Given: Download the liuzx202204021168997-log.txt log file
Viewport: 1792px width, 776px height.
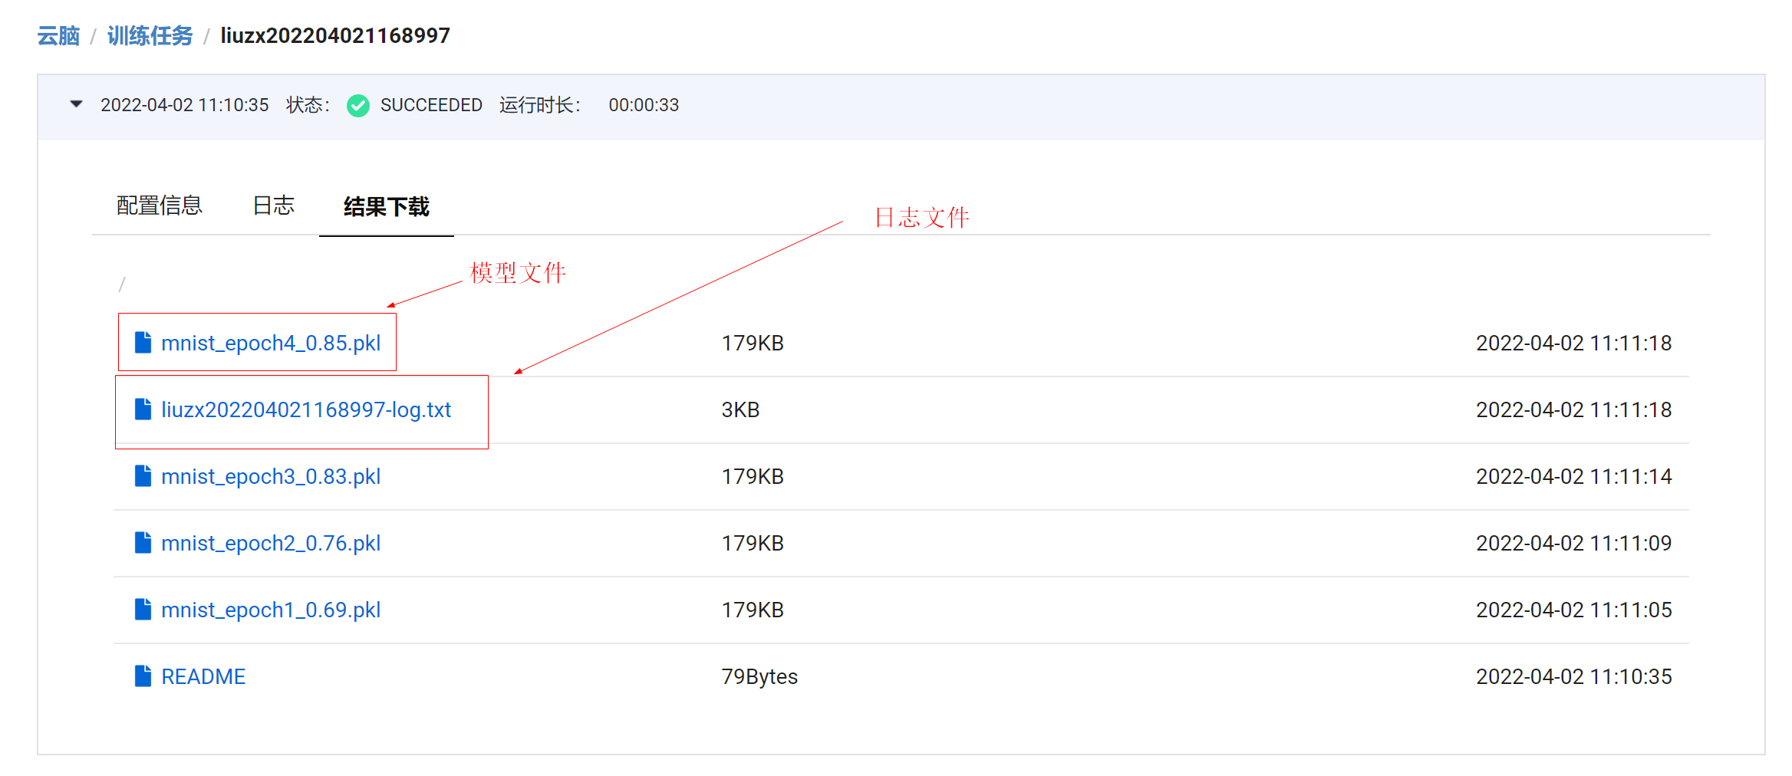Looking at the screenshot, I should point(306,410).
